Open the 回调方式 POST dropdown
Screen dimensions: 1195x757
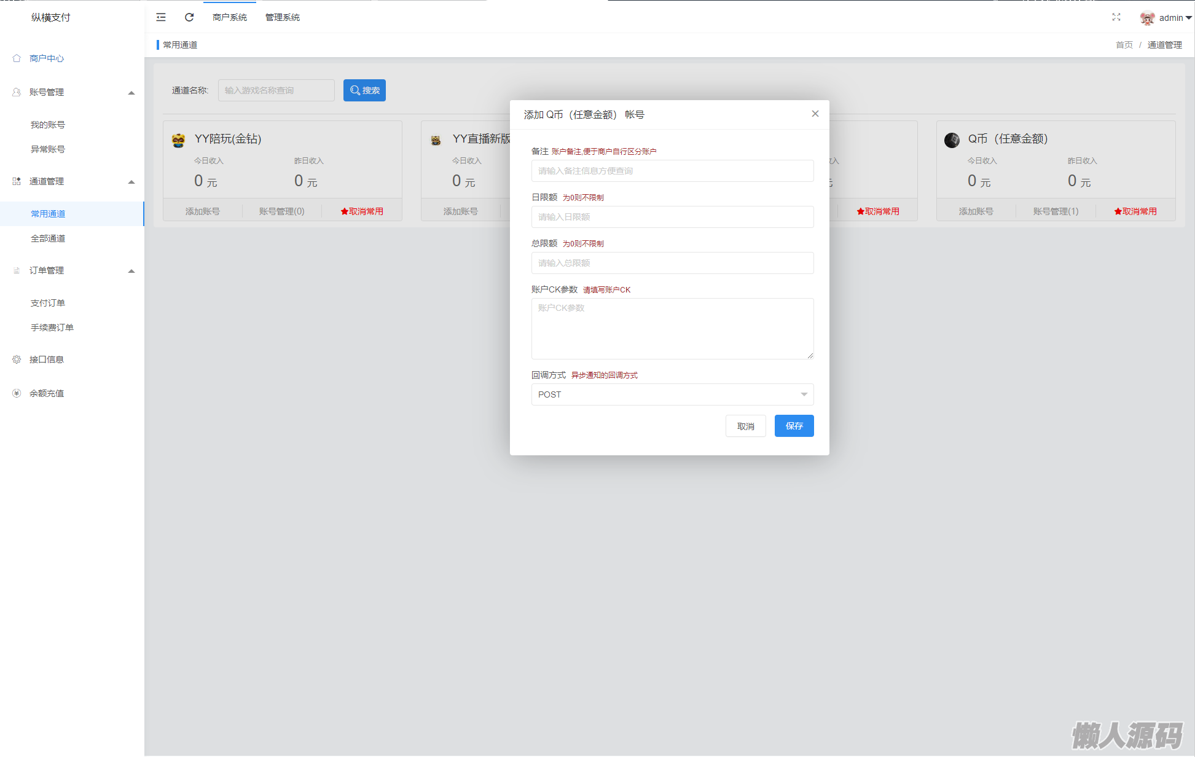click(x=672, y=394)
